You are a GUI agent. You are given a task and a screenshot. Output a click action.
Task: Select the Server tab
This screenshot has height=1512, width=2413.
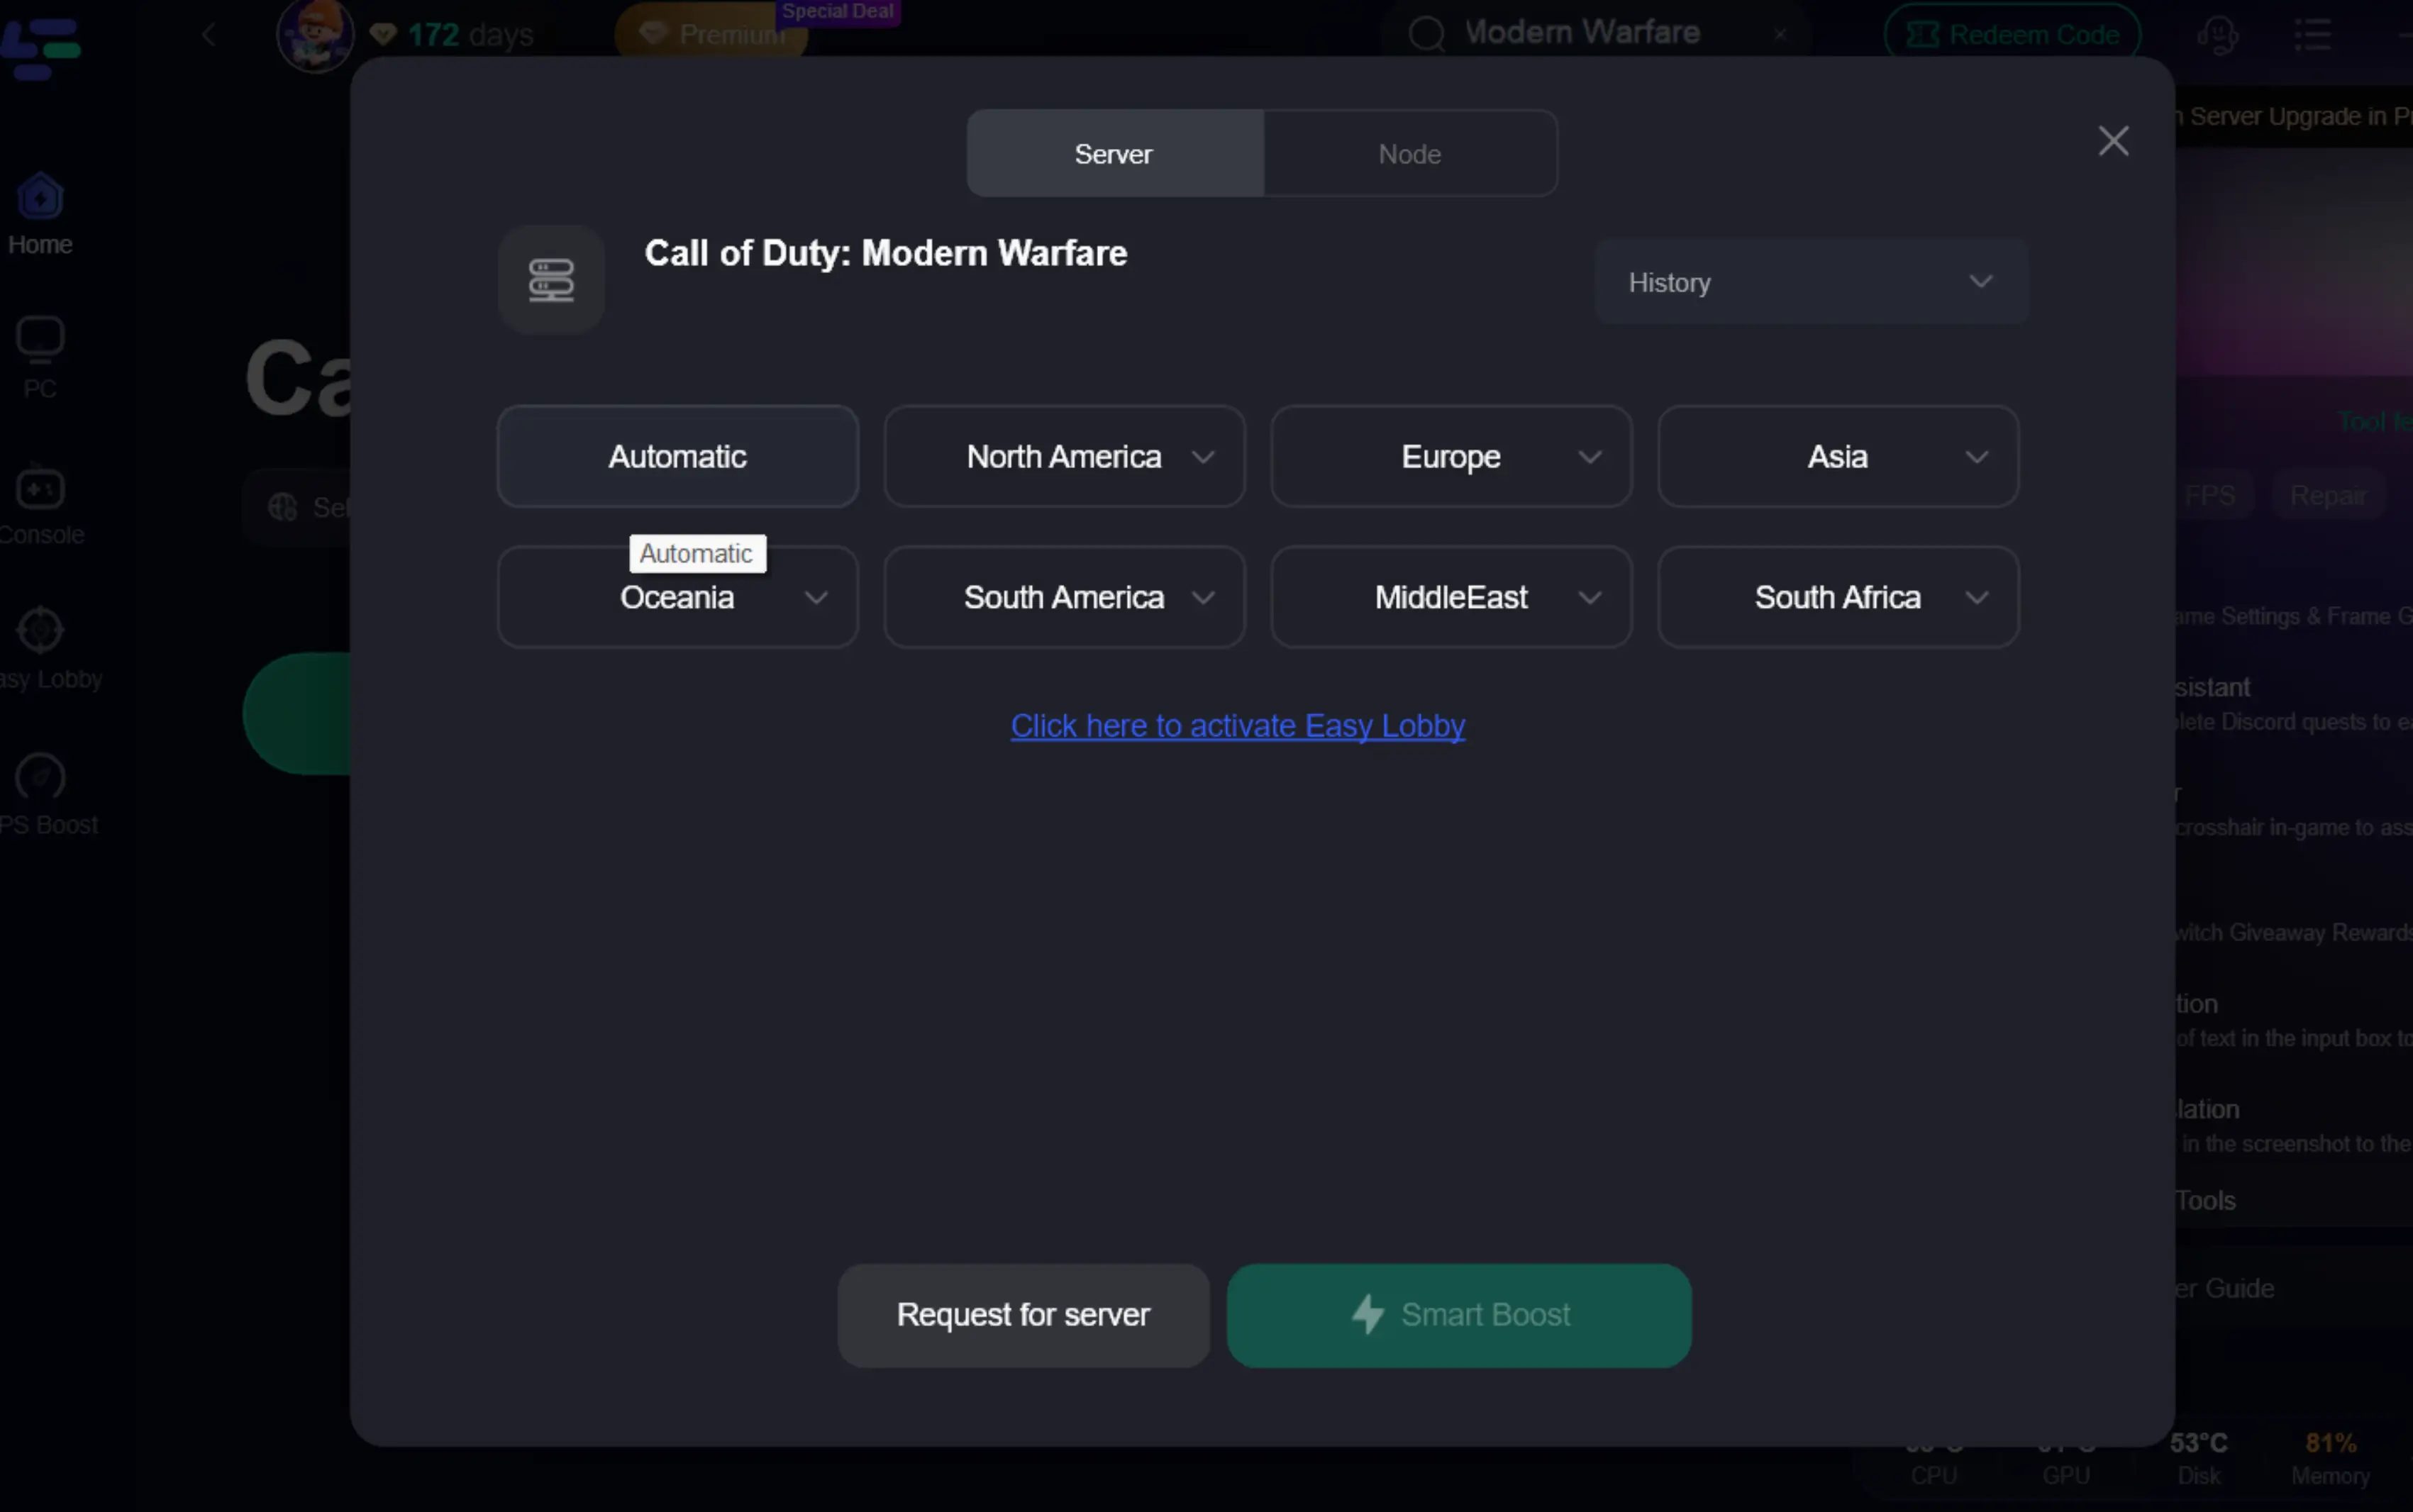pos(1113,154)
